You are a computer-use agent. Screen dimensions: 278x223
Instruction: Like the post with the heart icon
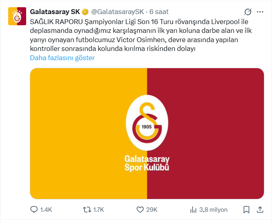pos(140,209)
